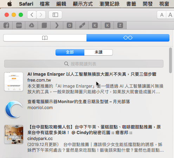The width and height of the screenshot is (174, 158).
Task: Click the magnifier icon in search field
Action: [66, 64]
